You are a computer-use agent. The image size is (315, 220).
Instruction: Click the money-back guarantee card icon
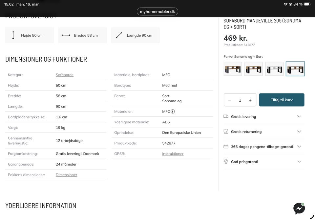point(226,147)
